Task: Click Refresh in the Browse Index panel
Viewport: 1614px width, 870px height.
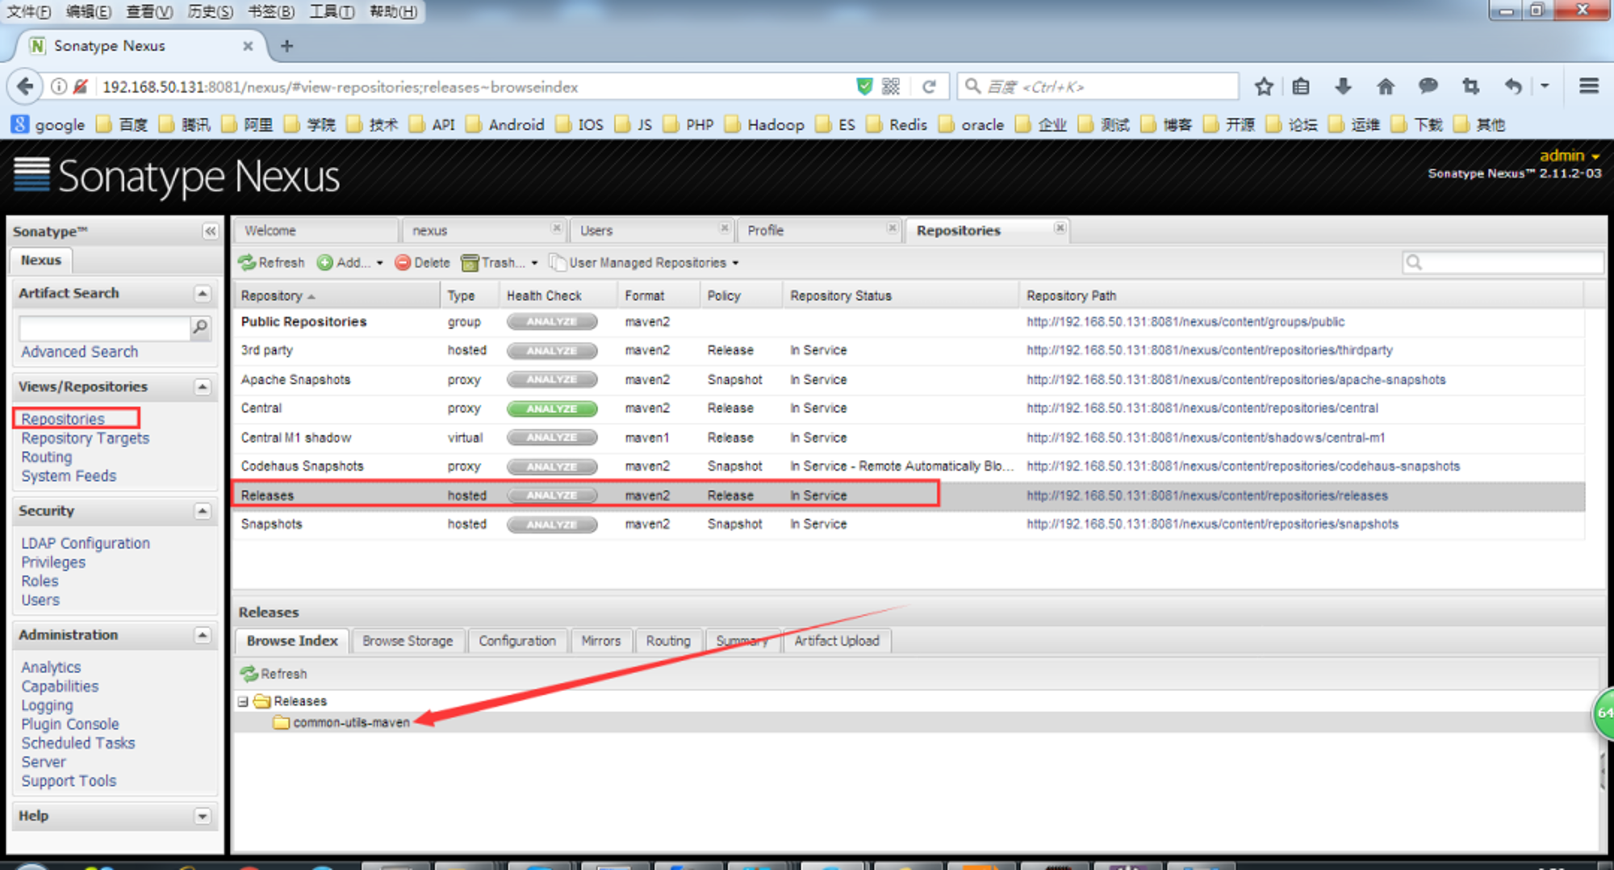Action: 274,673
